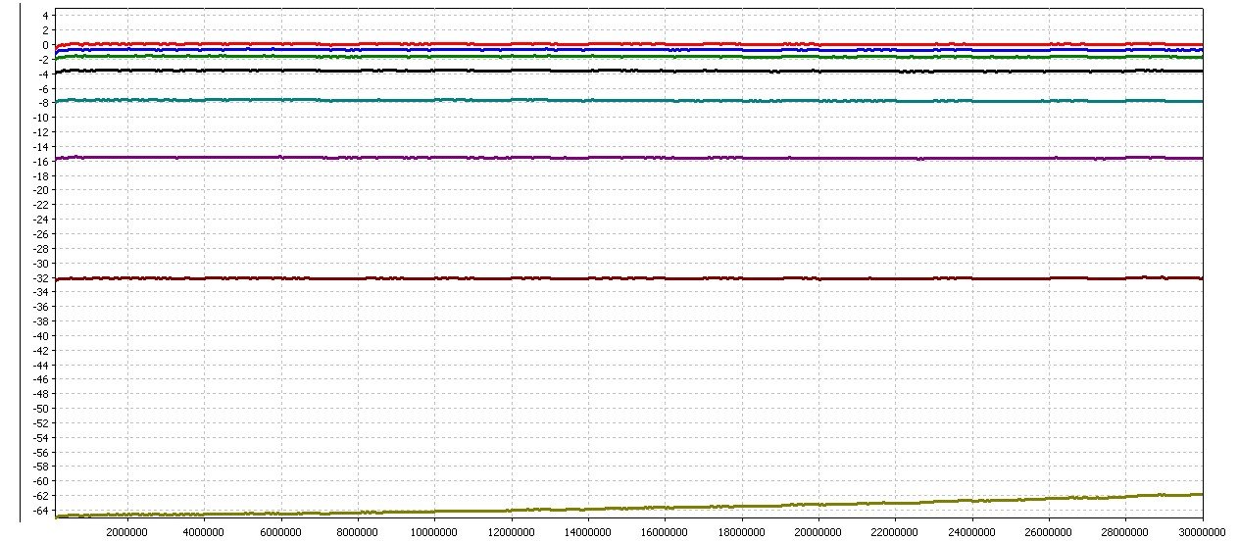Click the y-axis label "0"
The image size is (1239, 541).
click(x=45, y=45)
